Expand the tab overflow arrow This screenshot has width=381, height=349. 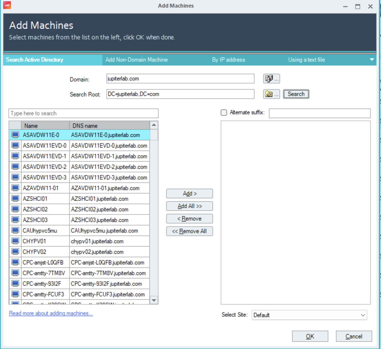[x=372, y=60]
